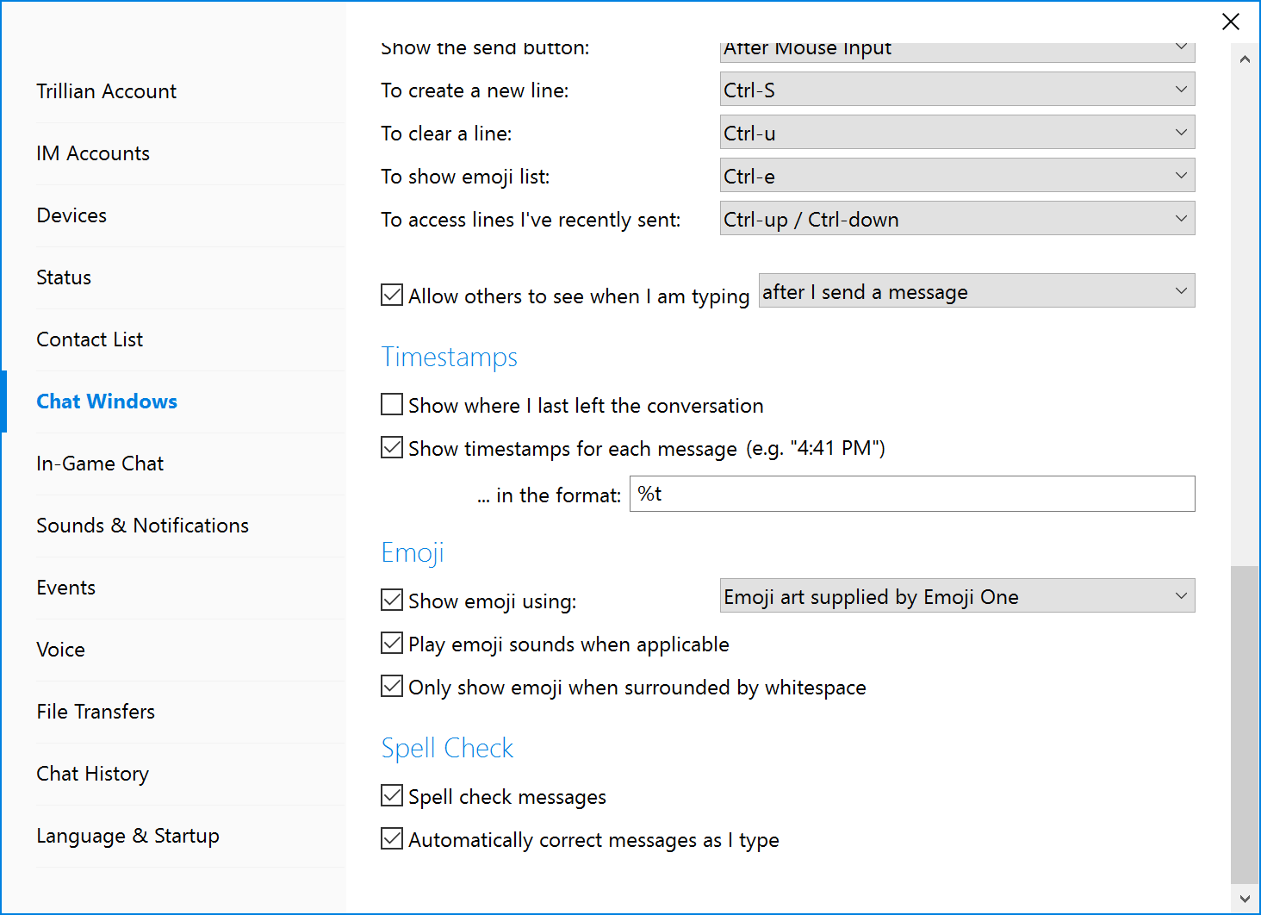Close the settings window with X

(x=1231, y=22)
